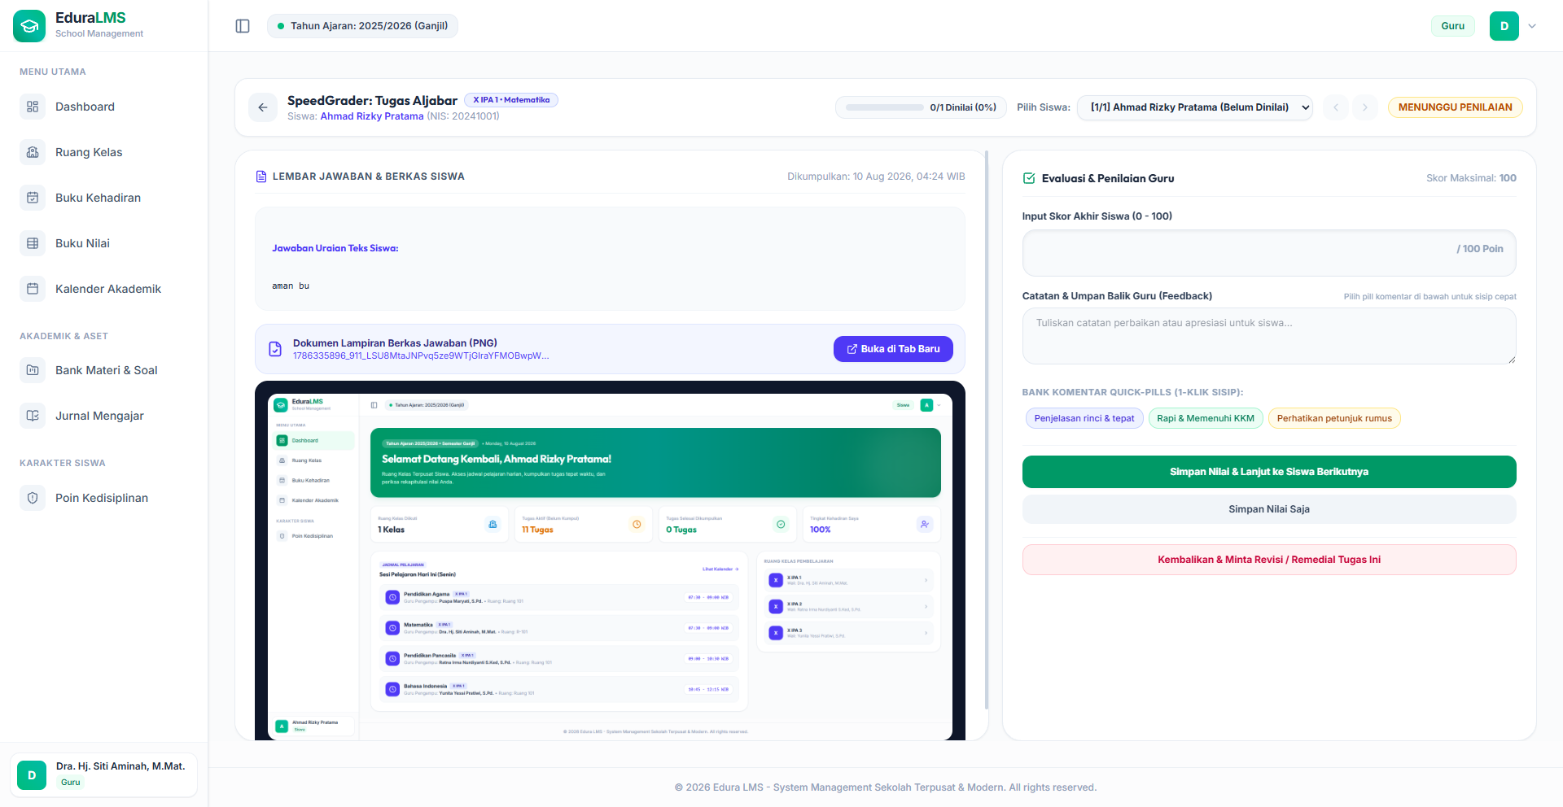Go back with the SpeedGrader arrow button
The width and height of the screenshot is (1563, 807).
(x=263, y=107)
